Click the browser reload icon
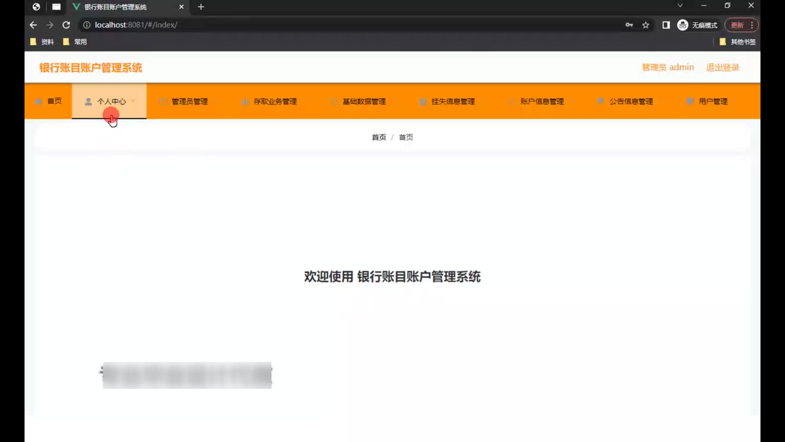Image resolution: width=785 pixels, height=442 pixels. (66, 25)
